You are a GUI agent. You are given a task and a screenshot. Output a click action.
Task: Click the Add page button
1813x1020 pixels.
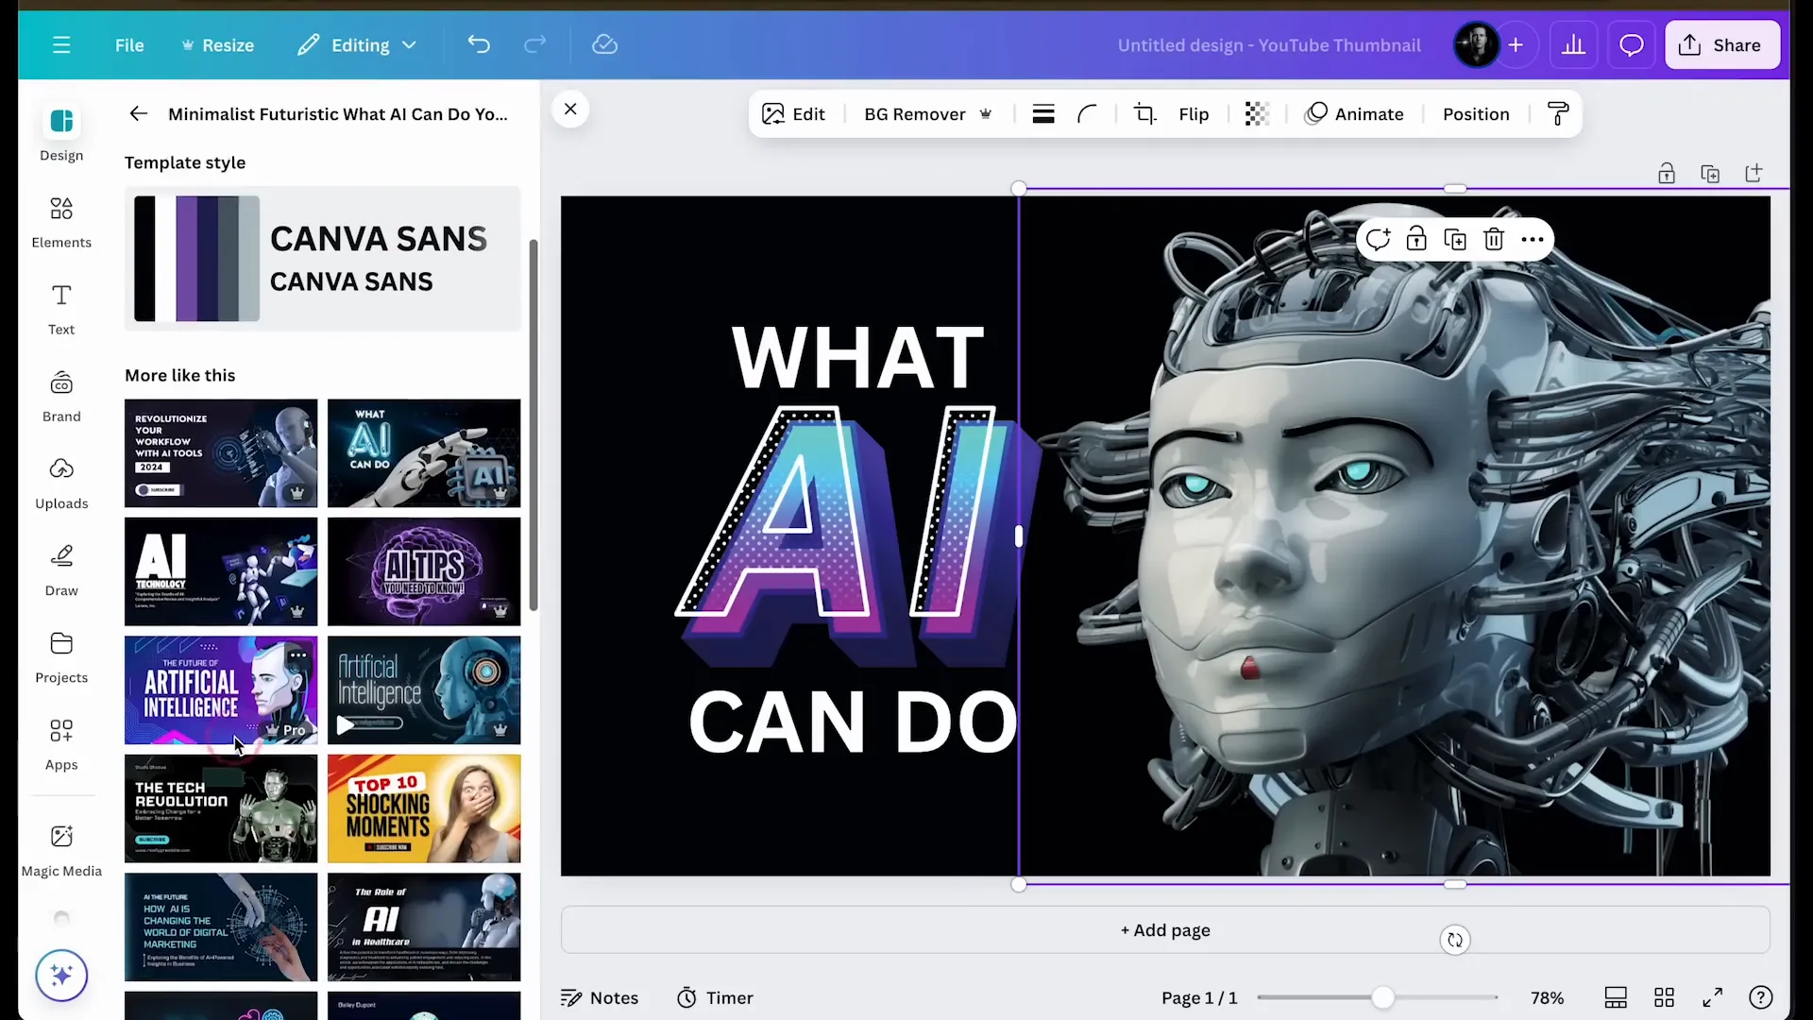(1165, 930)
